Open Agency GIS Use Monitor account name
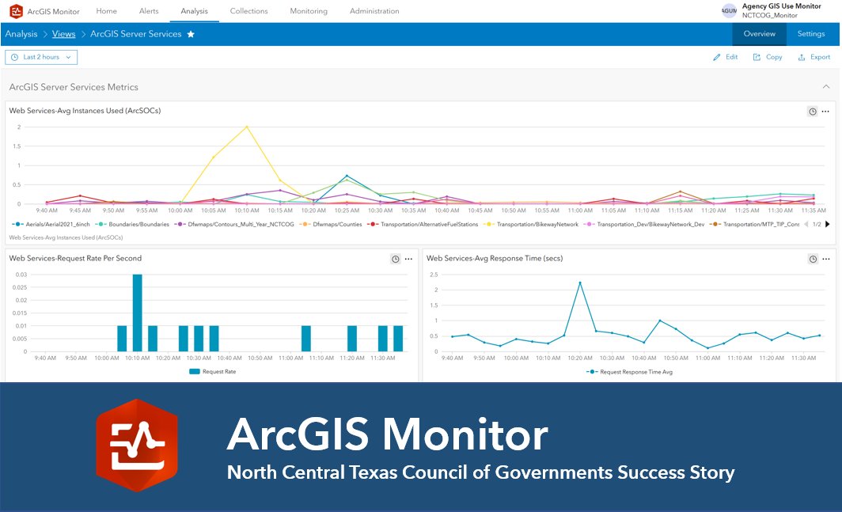This screenshot has height=512, width=842. tap(781, 6)
